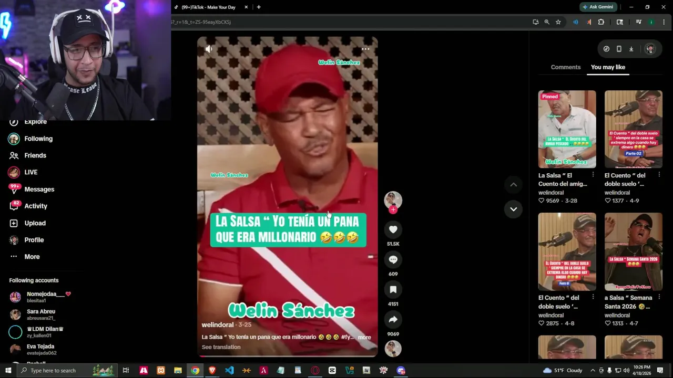
Task: Follow welindoral with the red plus badge
Action: (x=393, y=209)
